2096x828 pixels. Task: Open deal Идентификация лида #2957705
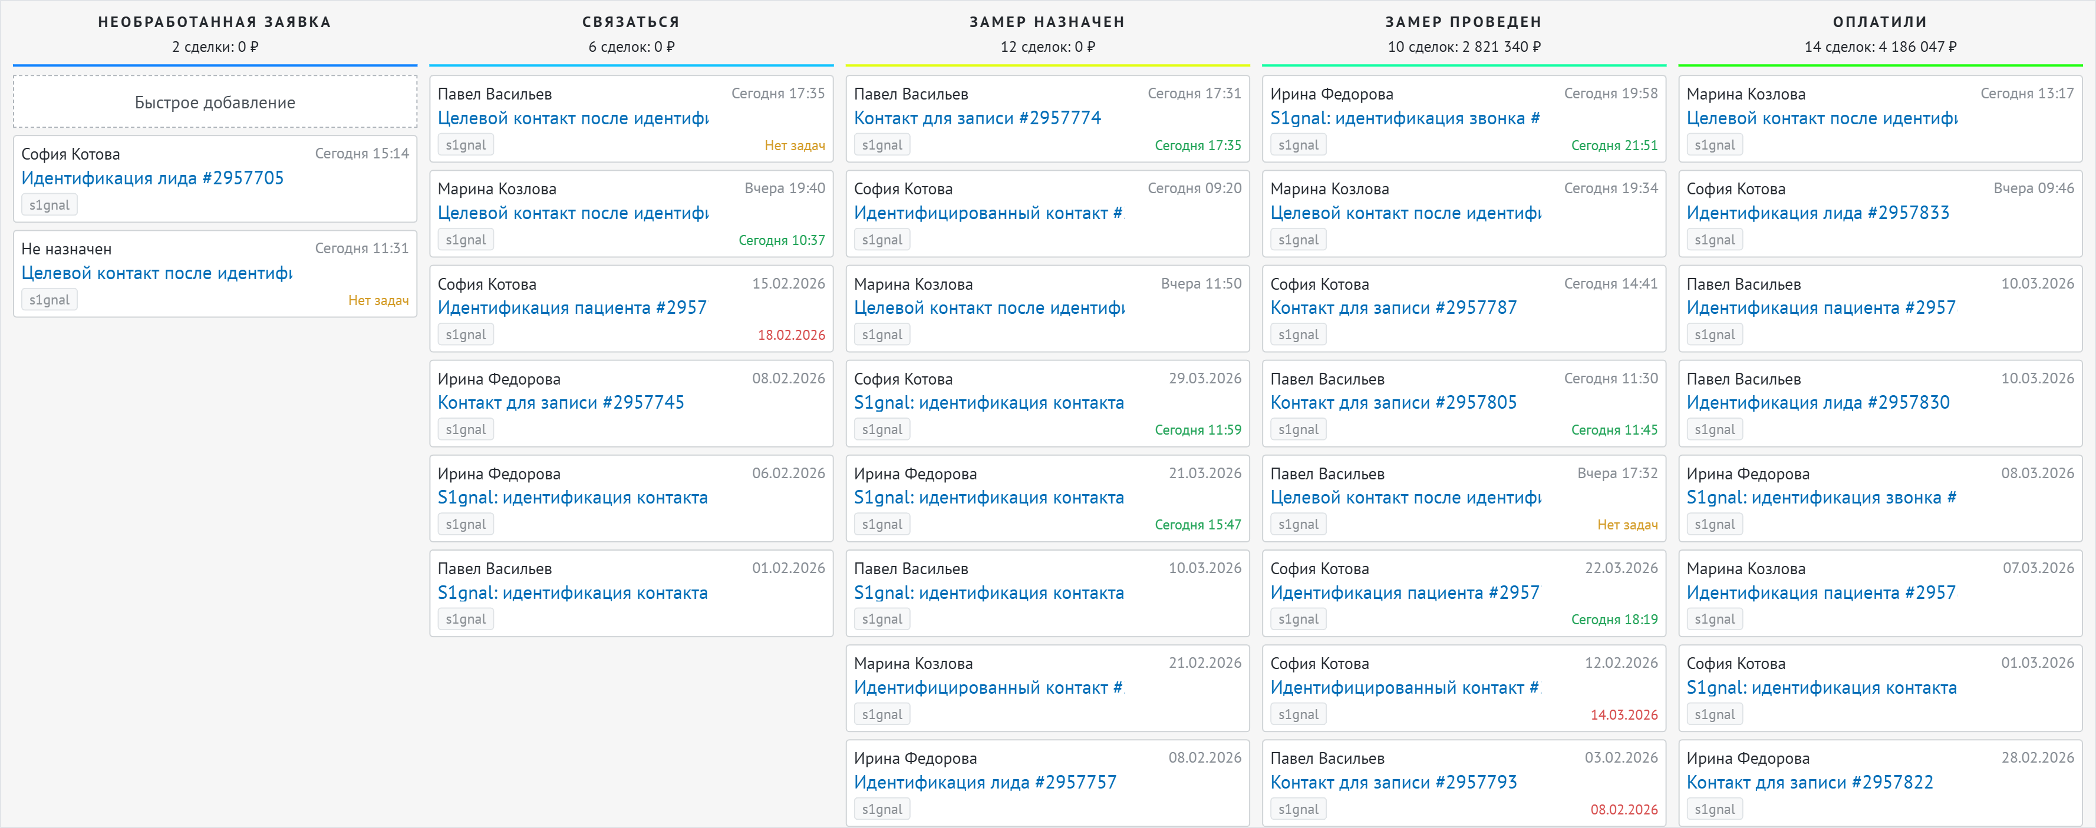coord(152,178)
